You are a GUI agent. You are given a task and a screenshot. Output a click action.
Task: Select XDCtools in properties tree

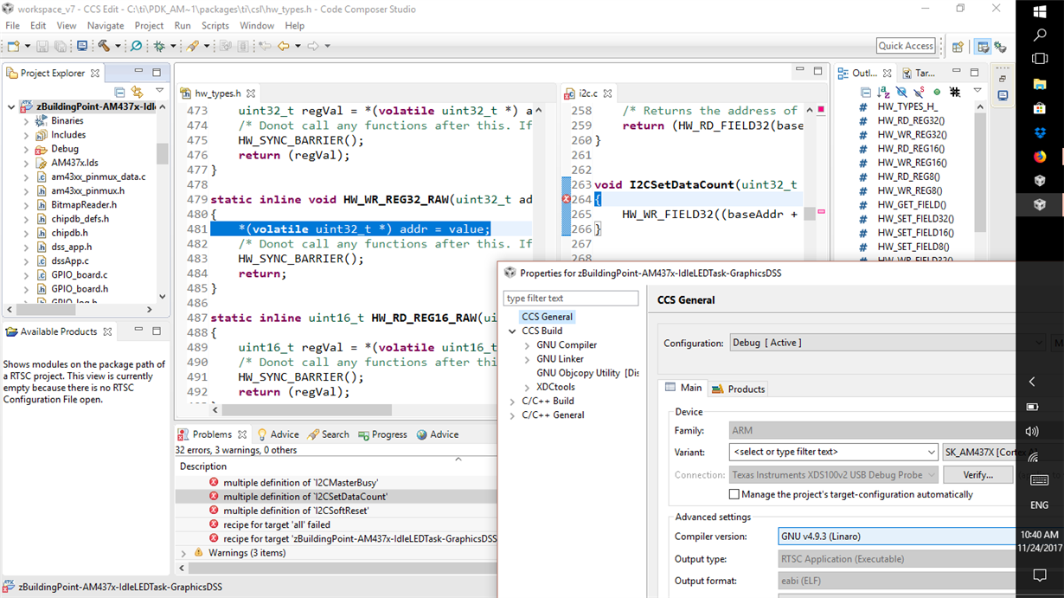click(555, 387)
